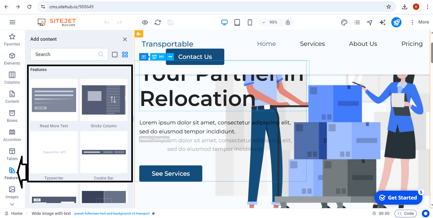Toggle preview mode with eye icon

145,22
